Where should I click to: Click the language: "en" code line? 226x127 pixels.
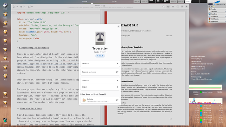28,35
